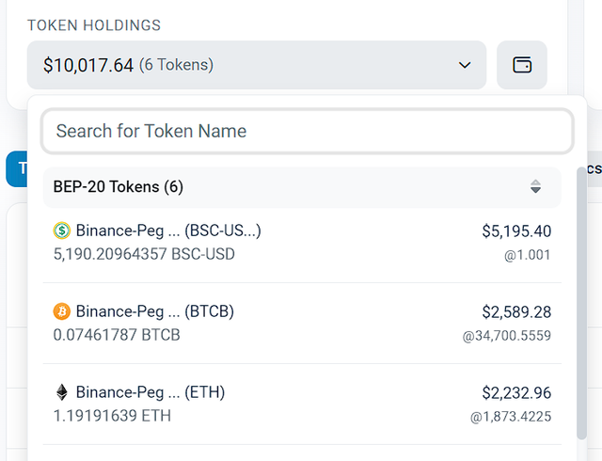Image resolution: width=602 pixels, height=461 pixels.
Task: Open Binance-Peg ETH token entry
Action: [302, 405]
